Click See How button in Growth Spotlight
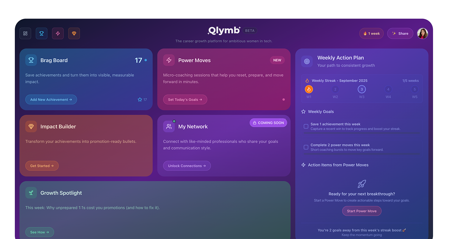The image size is (449, 239). pyautogui.click(x=40, y=232)
